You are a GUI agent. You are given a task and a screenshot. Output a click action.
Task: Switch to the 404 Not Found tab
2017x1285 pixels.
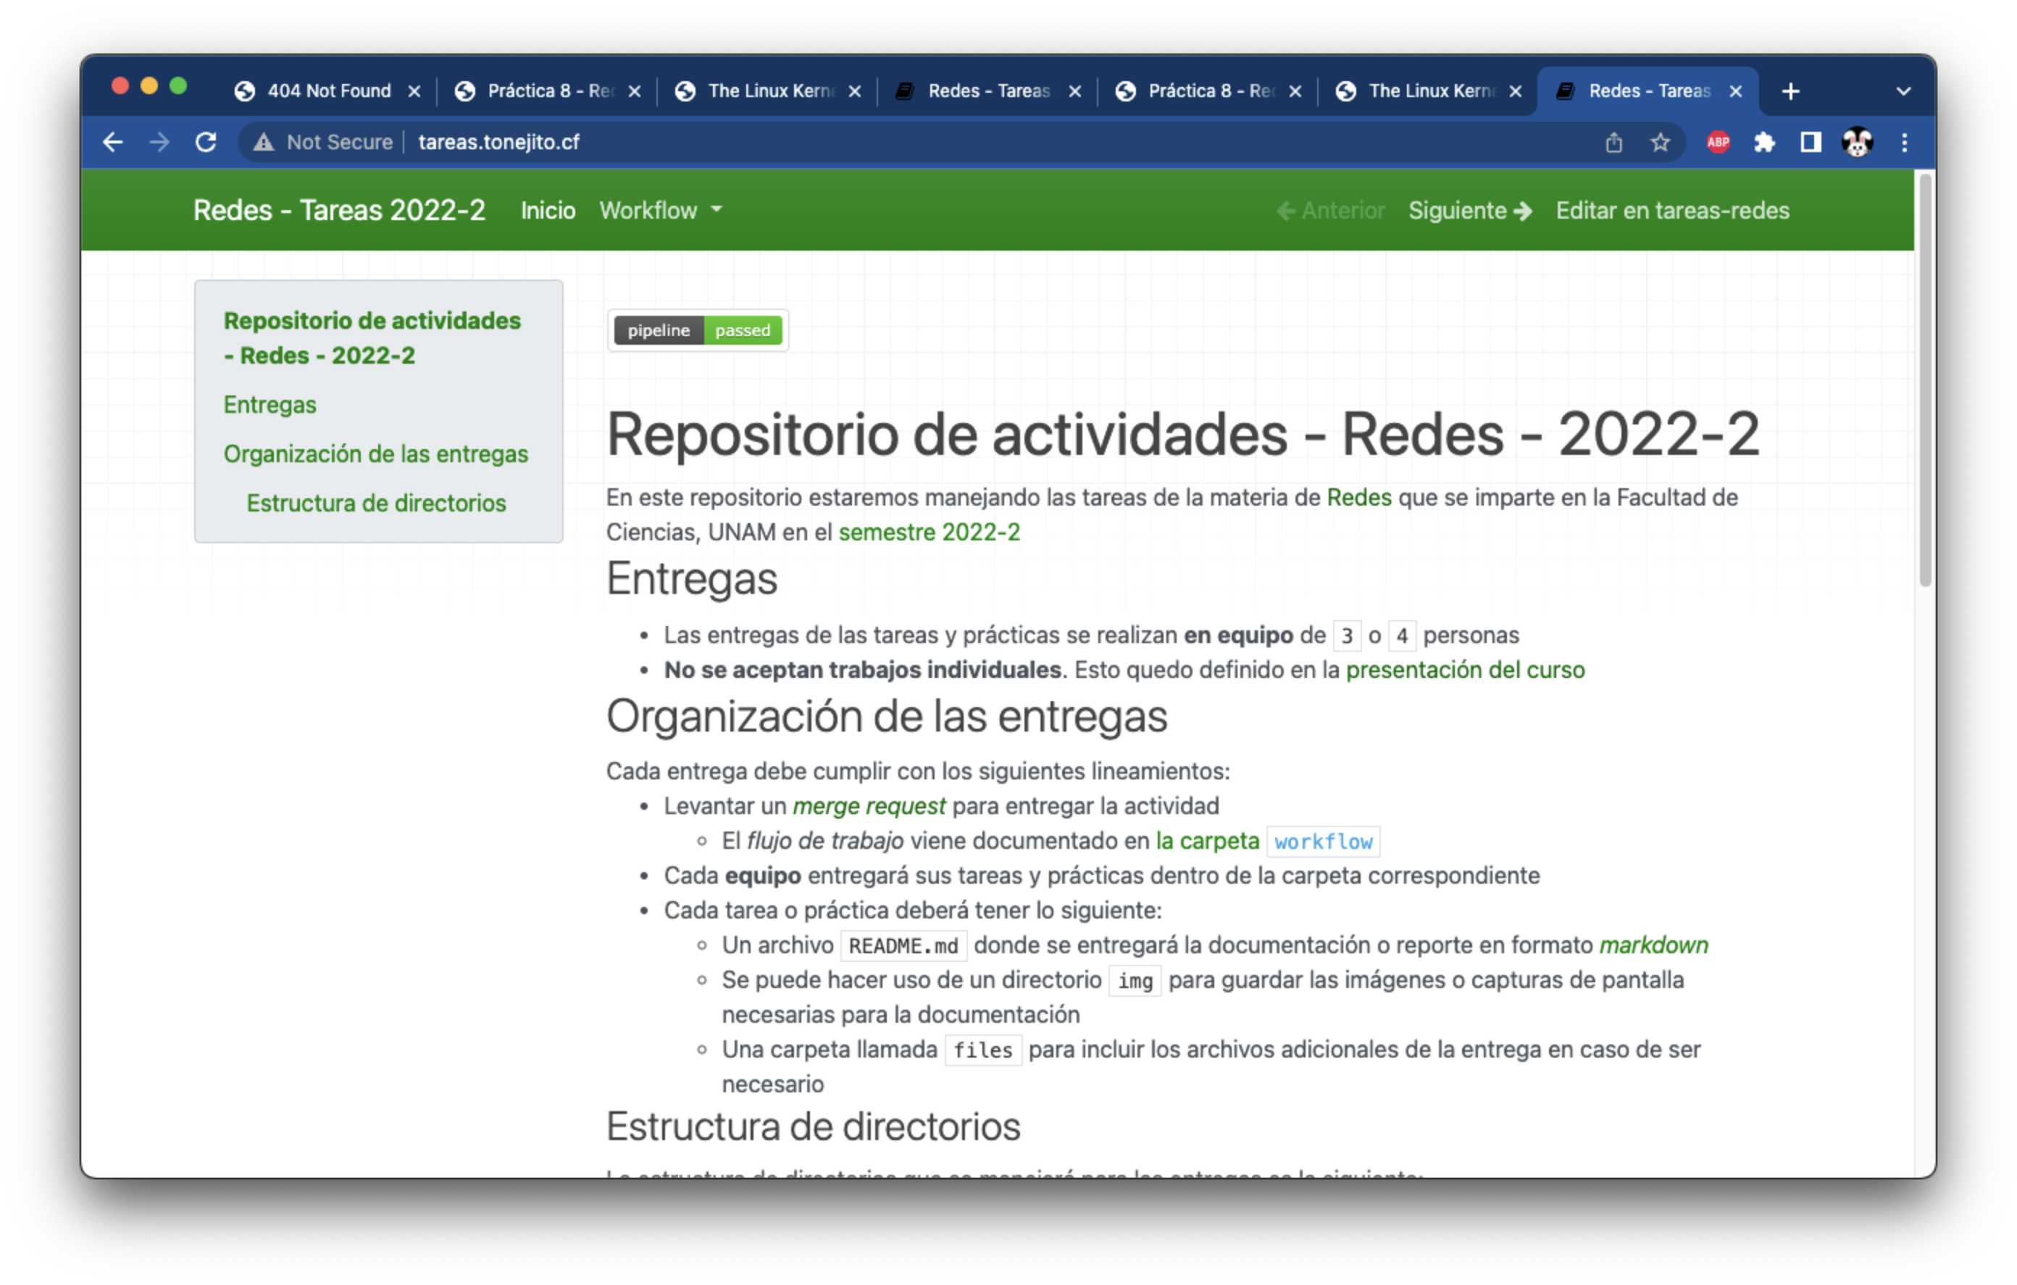pyautogui.click(x=328, y=91)
